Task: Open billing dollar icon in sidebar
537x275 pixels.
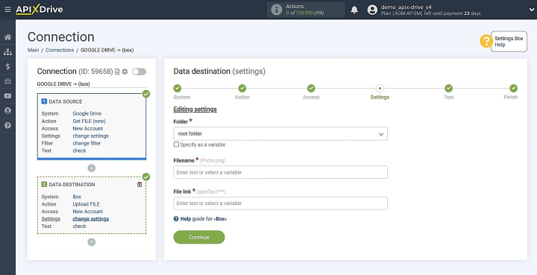Action: (x=7, y=66)
